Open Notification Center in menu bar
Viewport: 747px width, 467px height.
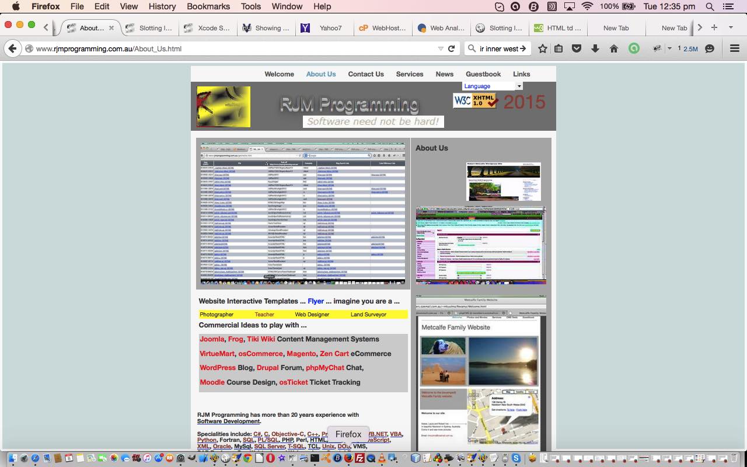coord(728,6)
